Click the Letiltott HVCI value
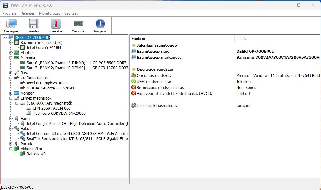 (244, 93)
